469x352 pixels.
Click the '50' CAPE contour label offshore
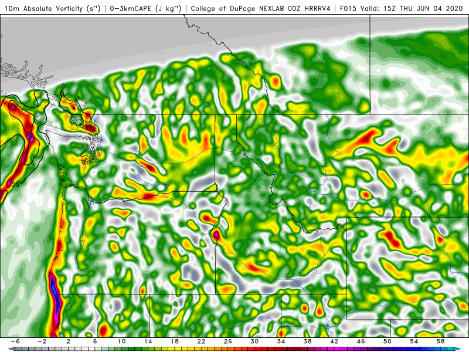(29, 134)
